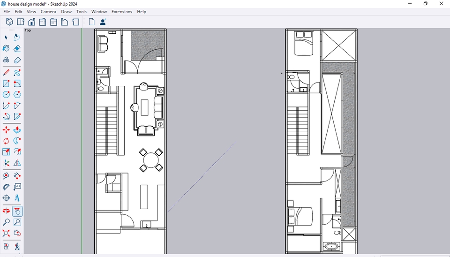The width and height of the screenshot is (450, 257).
Task: Select the Pie tool
Action: [x=17, y=117]
